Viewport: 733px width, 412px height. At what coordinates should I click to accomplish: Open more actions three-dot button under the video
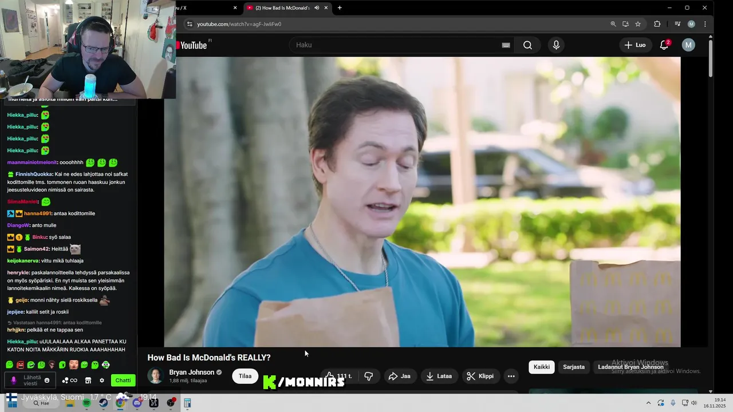point(511,376)
